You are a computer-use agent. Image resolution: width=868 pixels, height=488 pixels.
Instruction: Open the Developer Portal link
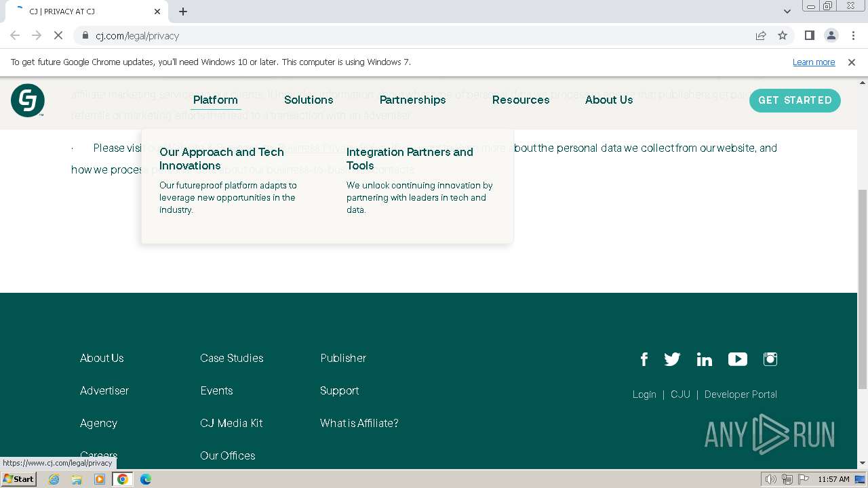(x=741, y=394)
